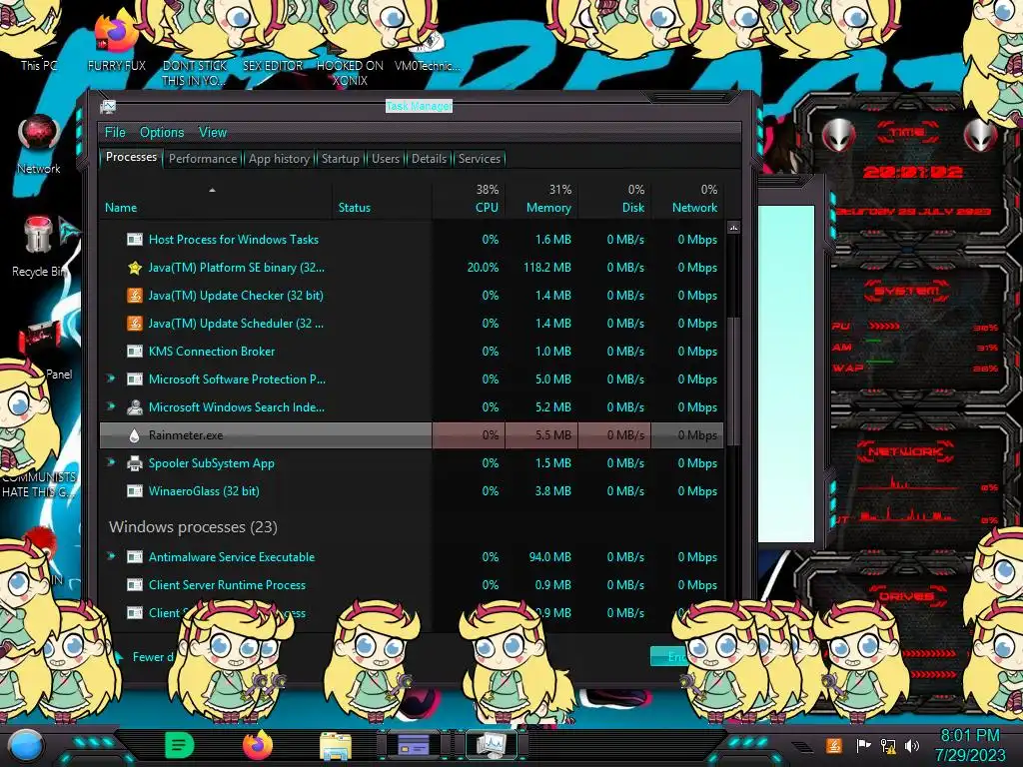This screenshot has width=1023, height=767.
Task: Click the Rainmeter TIME widget clock
Action: (x=913, y=172)
